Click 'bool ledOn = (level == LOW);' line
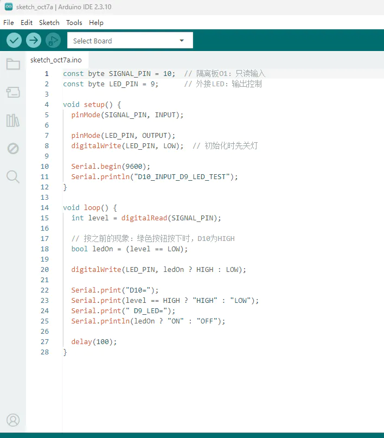Viewport: 384px width, 438px height. 130,249
